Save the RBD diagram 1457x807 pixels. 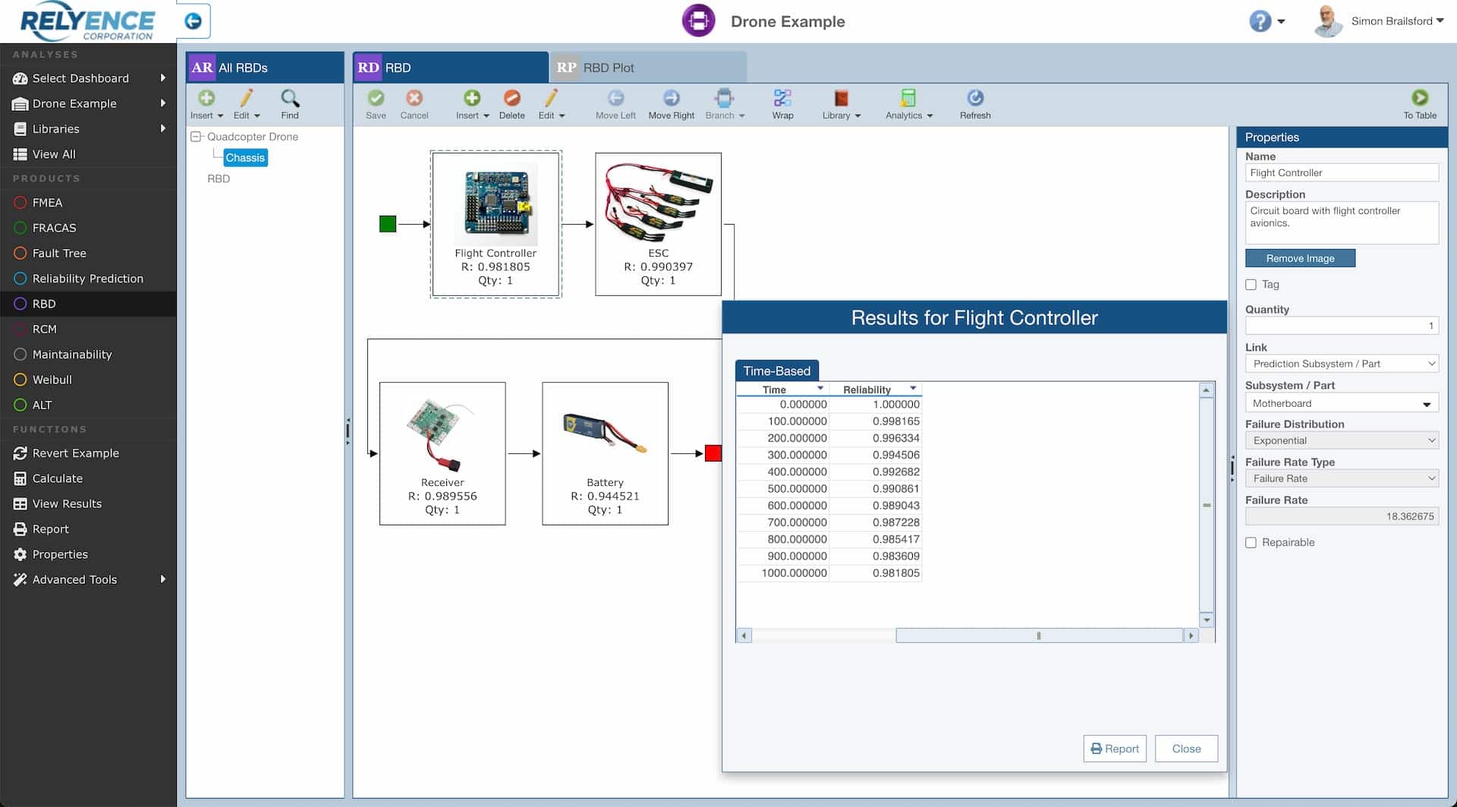[x=376, y=104]
